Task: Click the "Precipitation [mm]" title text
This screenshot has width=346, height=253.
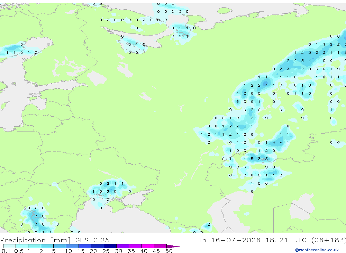Action: click(x=35, y=240)
